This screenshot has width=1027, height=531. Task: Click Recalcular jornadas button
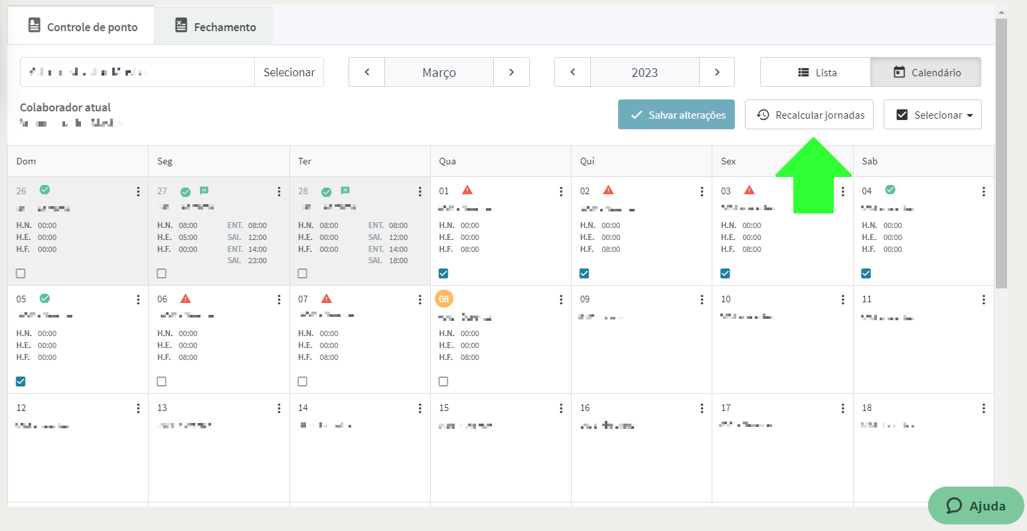pos(809,115)
